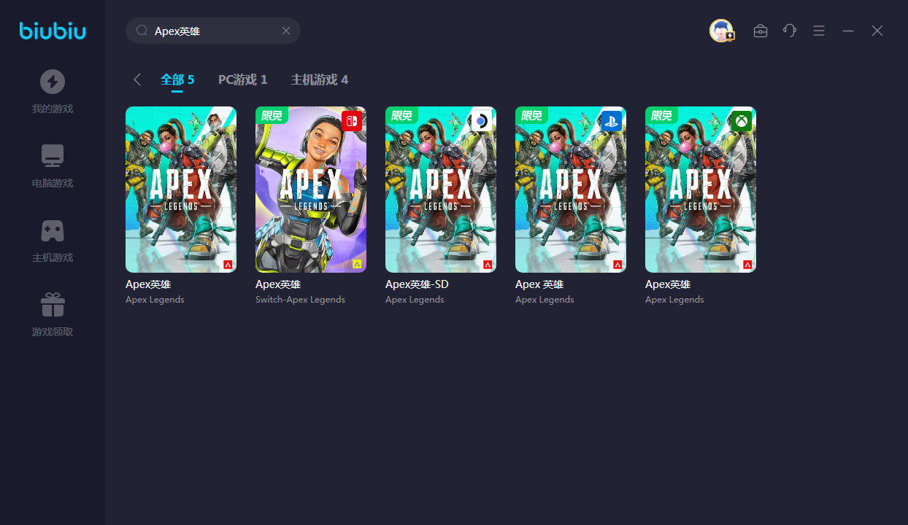Open PC Games monitor icon
This screenshot has width=908, height=525.
(x=53, y=156)
